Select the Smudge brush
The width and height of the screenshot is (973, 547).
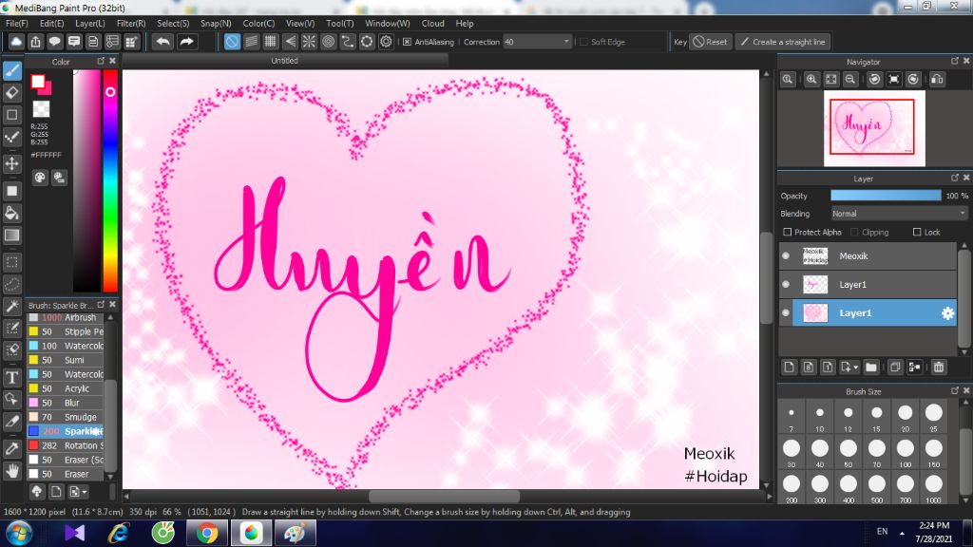point(66,418)
